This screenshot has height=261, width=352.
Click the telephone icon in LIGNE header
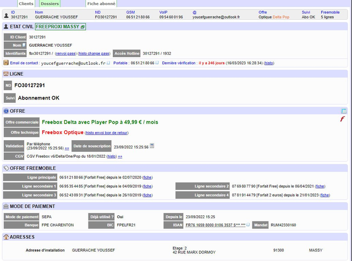click(6, 74)
